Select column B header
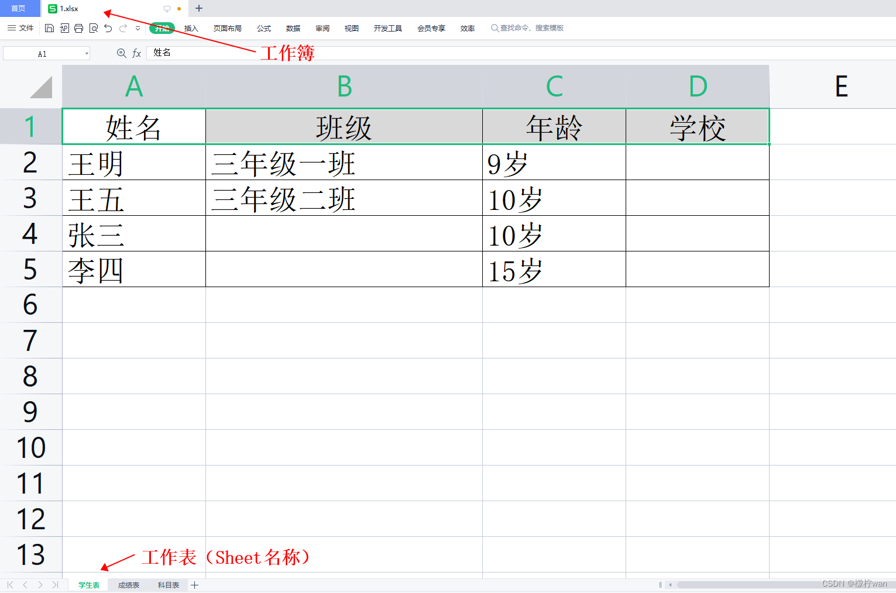The width and height of the screenshot is (896, 593). (x=344, y=87)
